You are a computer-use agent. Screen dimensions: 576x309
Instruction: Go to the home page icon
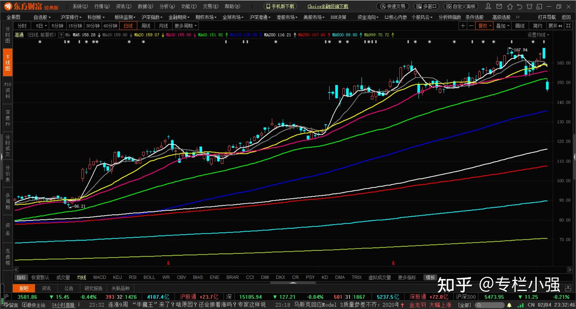pyautogui.click(x=510, y=6)
